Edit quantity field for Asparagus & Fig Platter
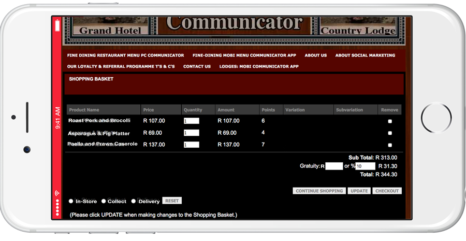Image resolution: width=466 pixels, height=241 pixels. click(x=192, y=133)
